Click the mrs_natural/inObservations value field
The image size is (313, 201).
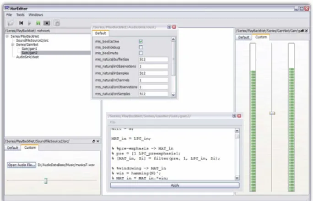(x=153, y=66)
